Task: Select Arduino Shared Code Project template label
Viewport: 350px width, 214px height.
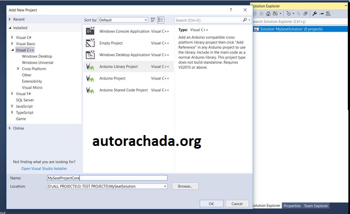Action: click(123, 90)
